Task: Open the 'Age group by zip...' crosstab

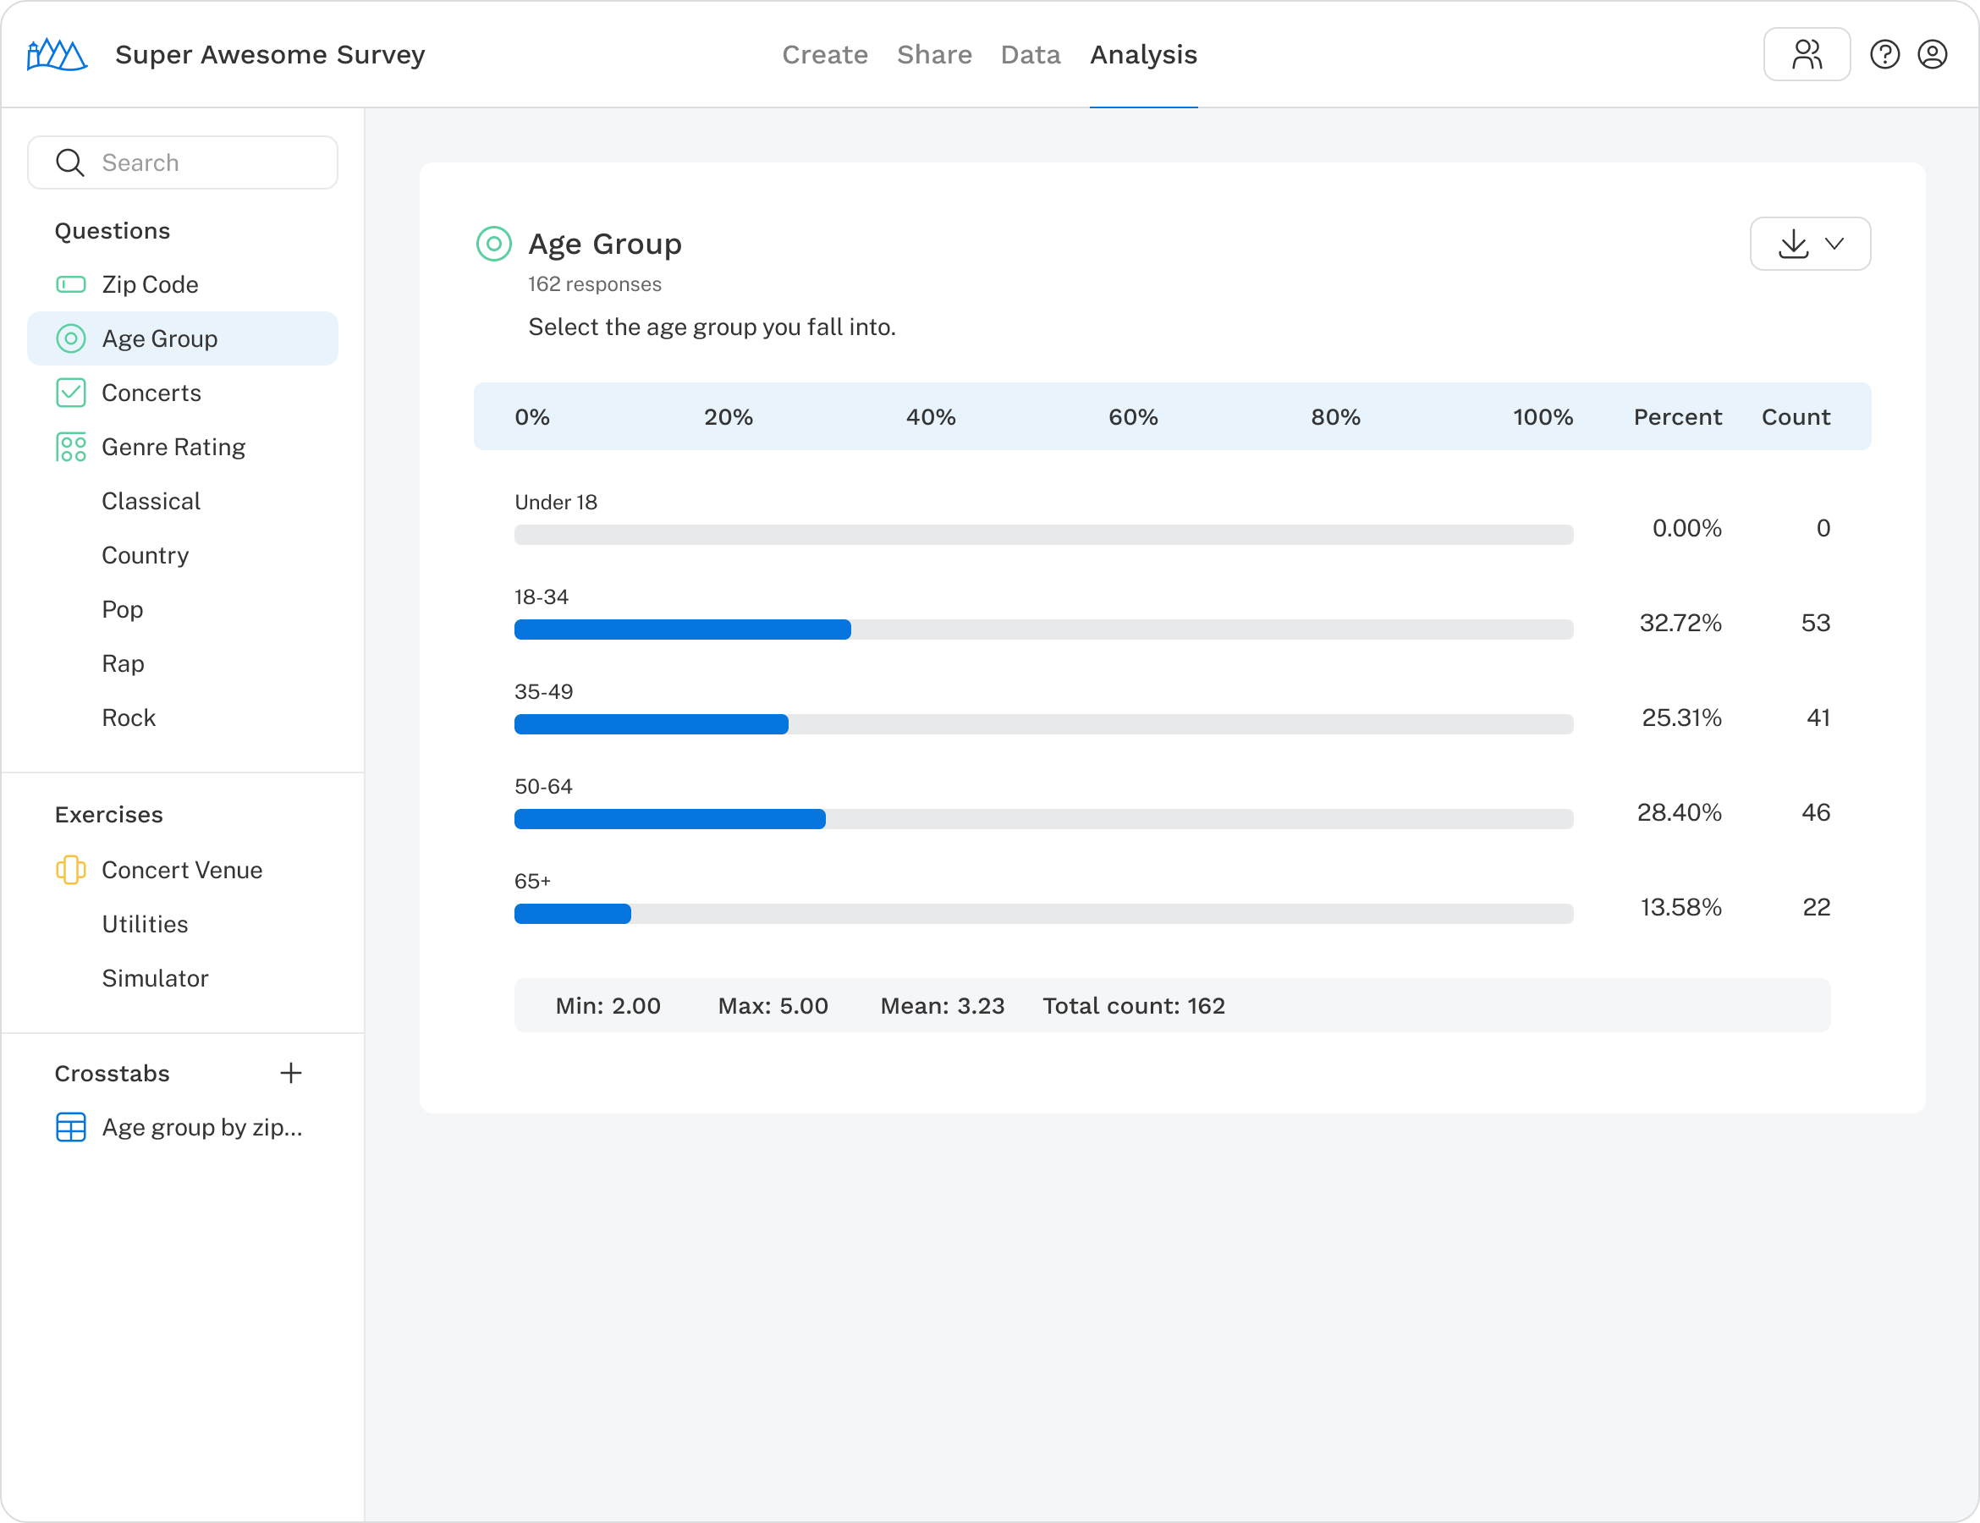Action: pyautogui.click(x=182, y=1127)
